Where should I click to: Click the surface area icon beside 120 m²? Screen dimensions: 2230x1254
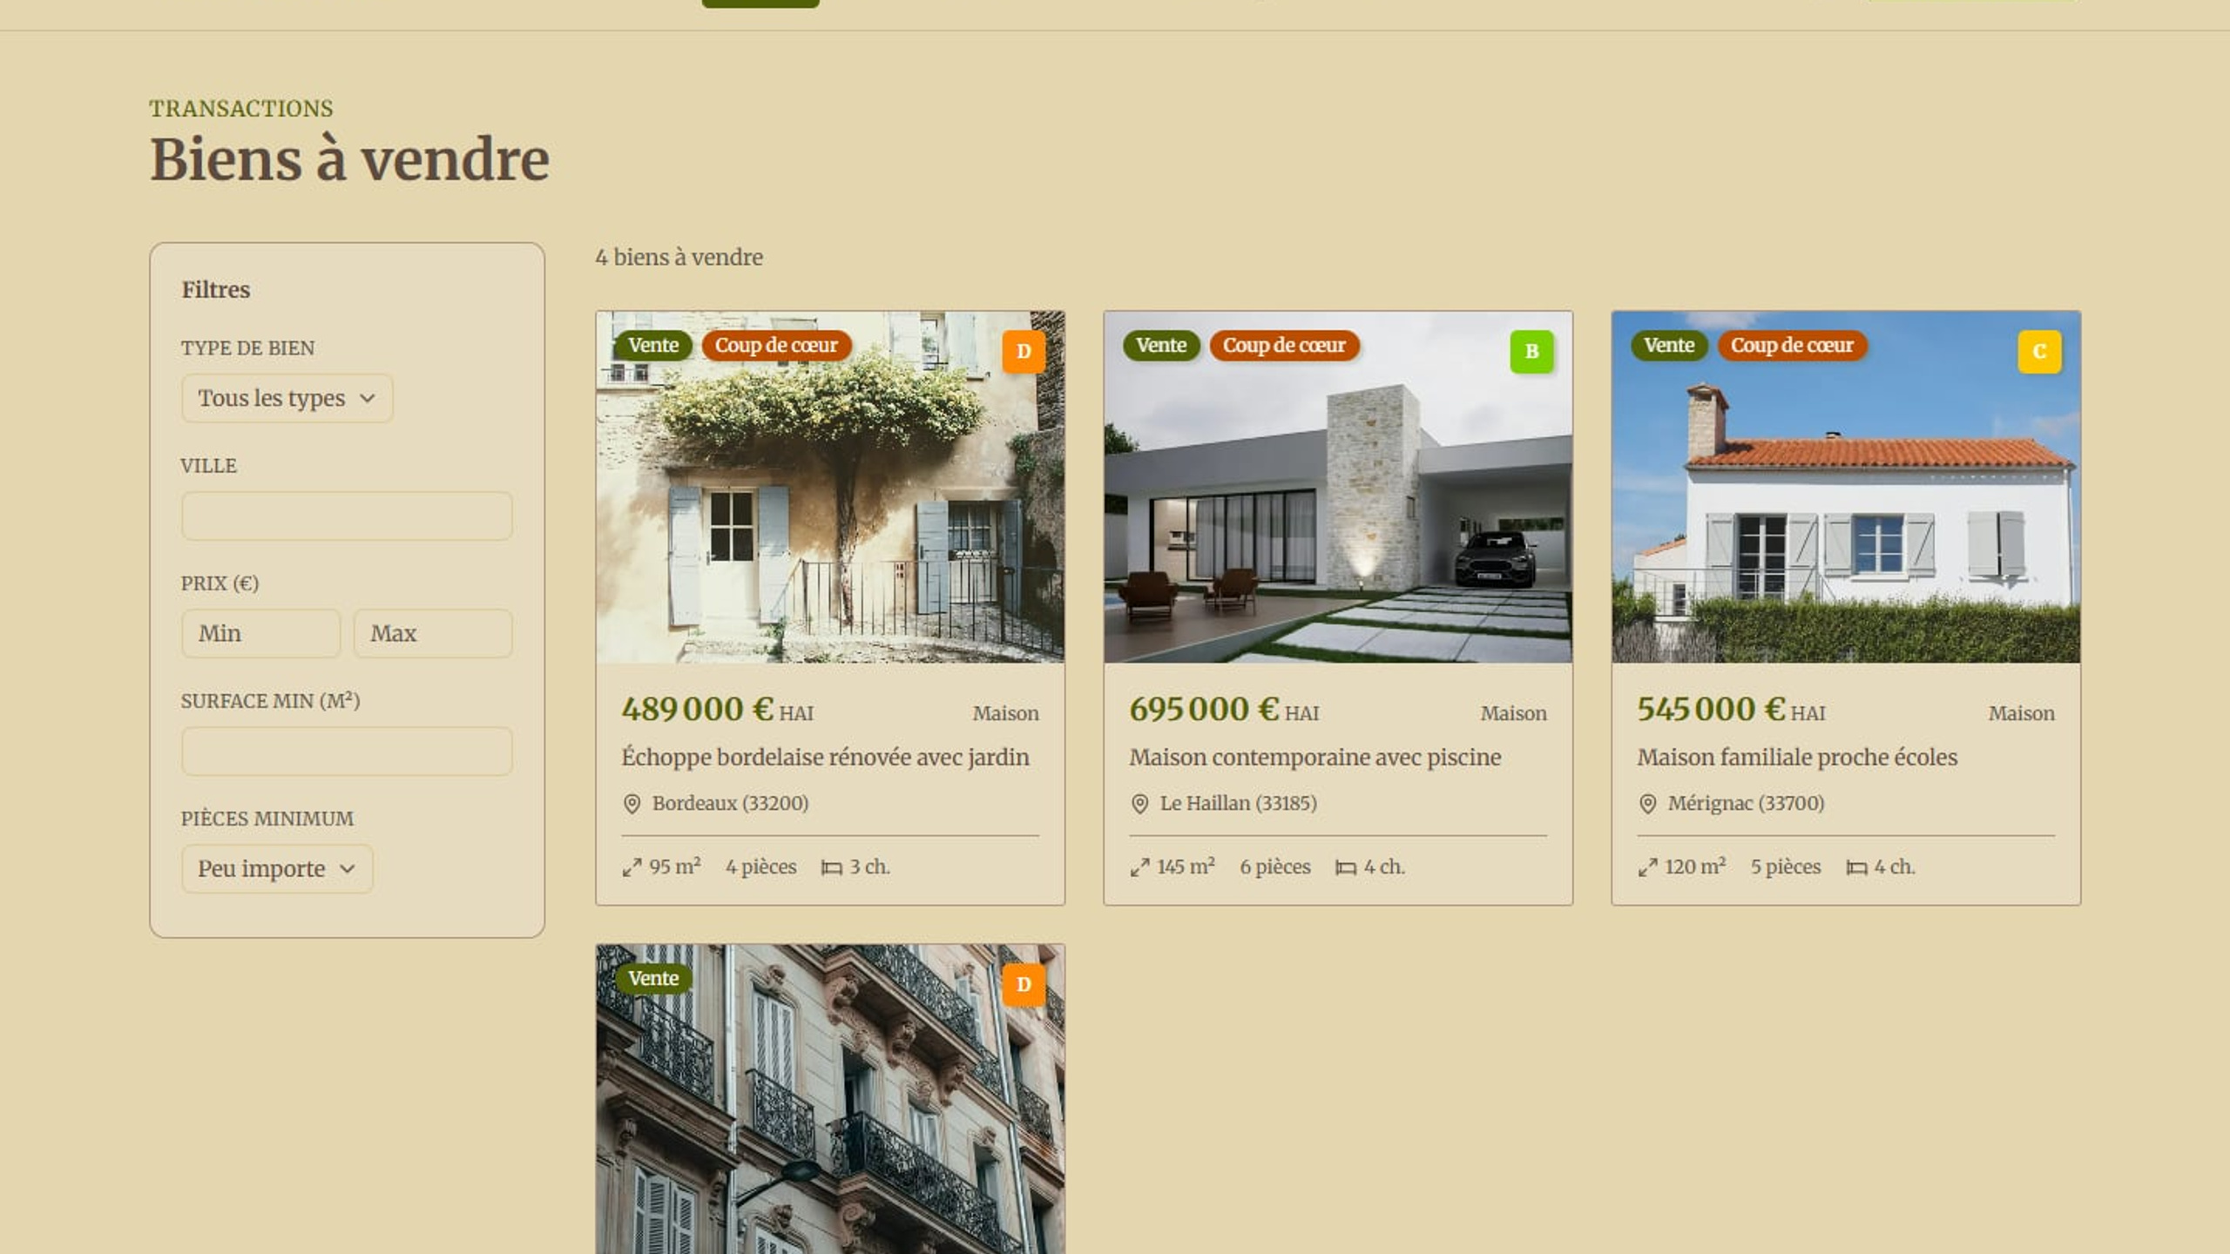coord(1647,867)
